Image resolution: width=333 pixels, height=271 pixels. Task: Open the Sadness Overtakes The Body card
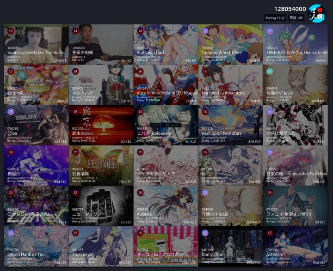pyautogui.click(x=37, y=44)
